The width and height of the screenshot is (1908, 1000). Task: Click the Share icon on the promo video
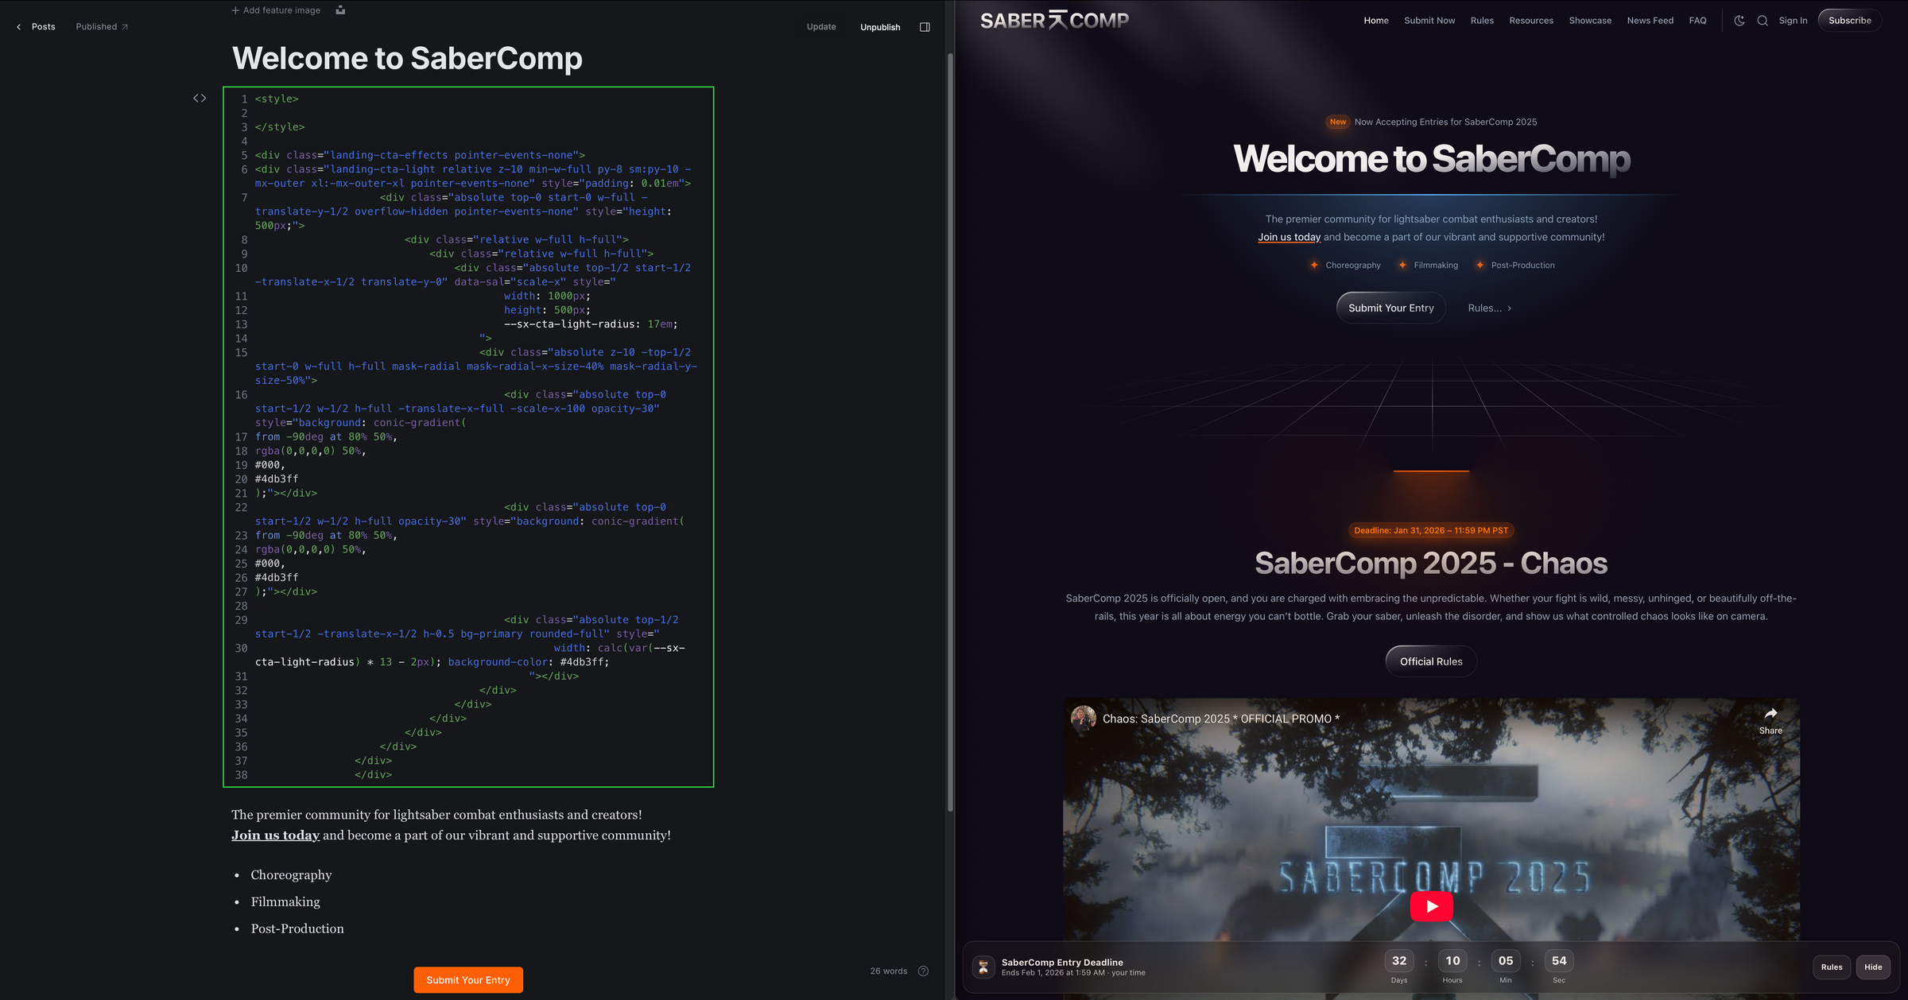1770,715
